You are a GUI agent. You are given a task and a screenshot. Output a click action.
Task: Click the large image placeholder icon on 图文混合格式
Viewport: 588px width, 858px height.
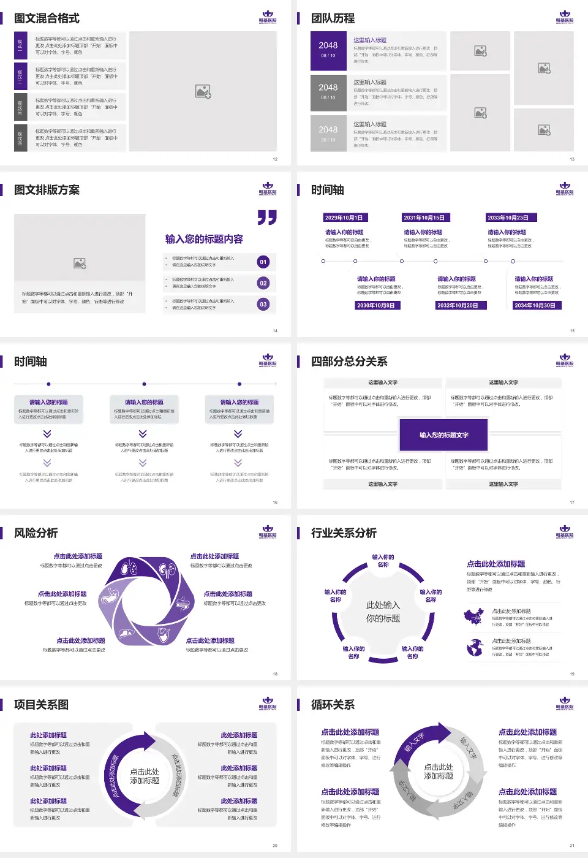coord(203,92)
